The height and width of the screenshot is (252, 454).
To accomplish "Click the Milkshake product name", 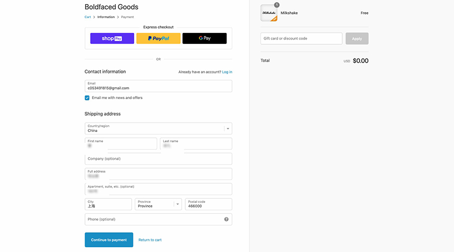I will [x=289, y=13].
